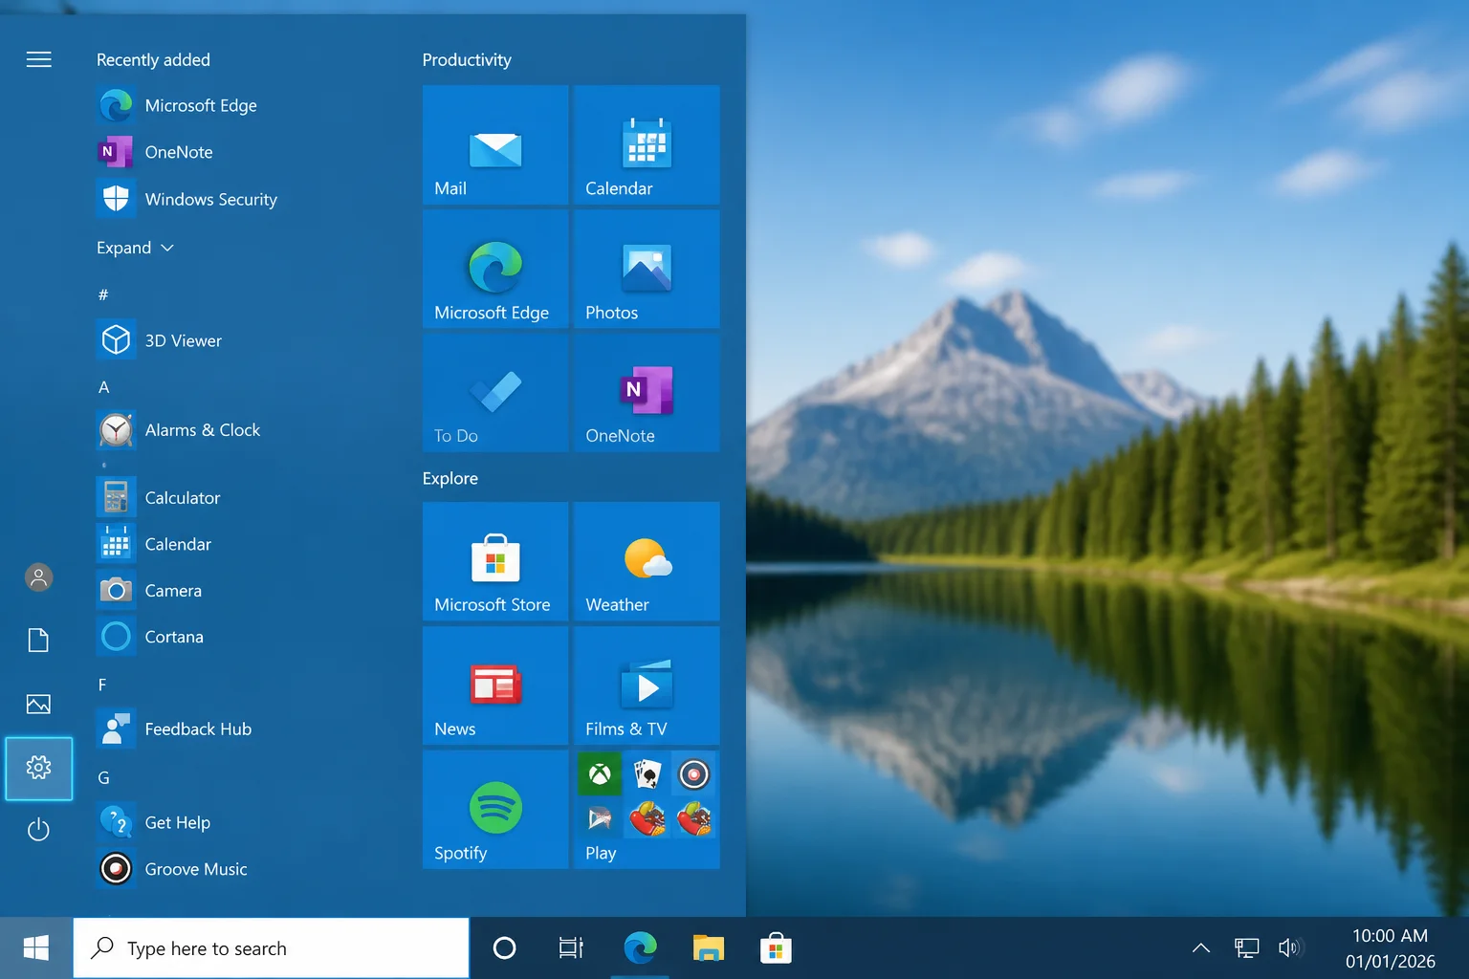The width and height of the screenshot is (1469, 979).
Task: Show hidden system tray icons
Action: (x=1201, y=947)
